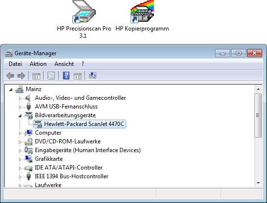This screenshot has width=267, height=203.
Task: Select the IEEE 1394 Bus-Hostcontroller entry
Action: 71,176
